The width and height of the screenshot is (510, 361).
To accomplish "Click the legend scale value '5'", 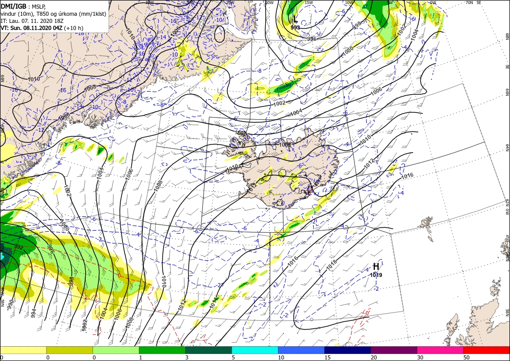I will pos(233,357).
